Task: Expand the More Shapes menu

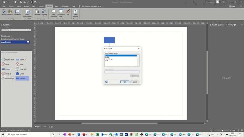Action: pyautogui.click(x=6, y=36)
